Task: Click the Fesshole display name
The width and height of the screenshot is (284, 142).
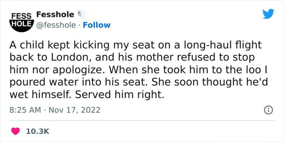Action: [x=55, y=14]
